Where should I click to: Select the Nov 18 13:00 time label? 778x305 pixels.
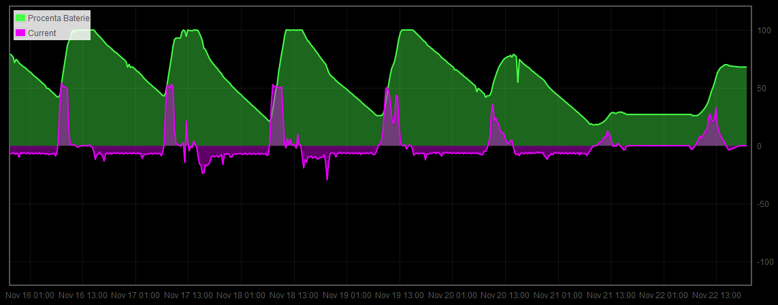click(x=293, y=295)
